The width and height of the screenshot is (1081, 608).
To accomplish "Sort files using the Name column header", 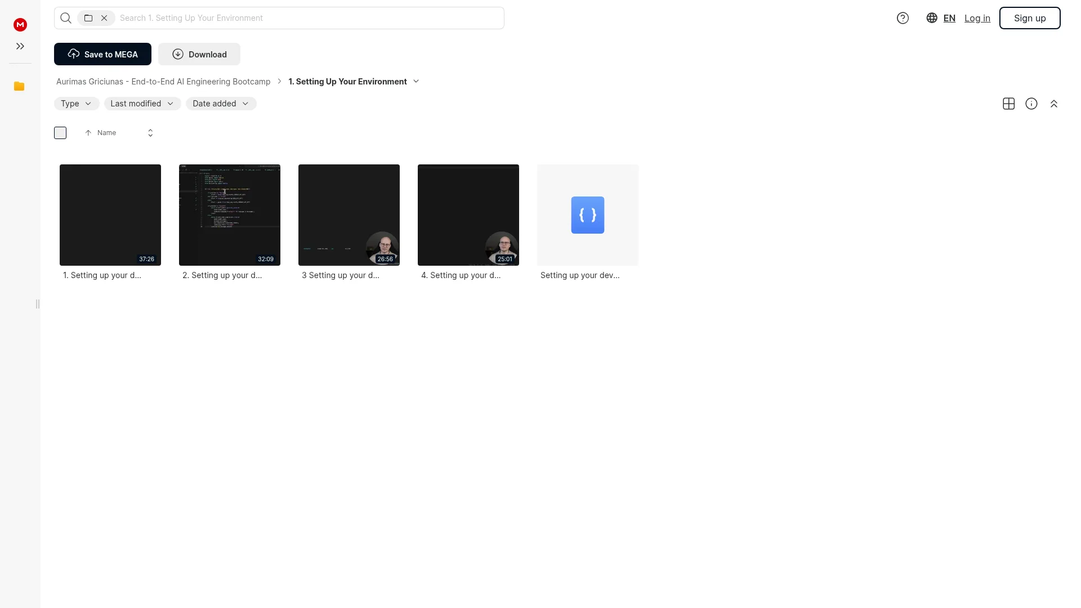I will click(106, 133).
